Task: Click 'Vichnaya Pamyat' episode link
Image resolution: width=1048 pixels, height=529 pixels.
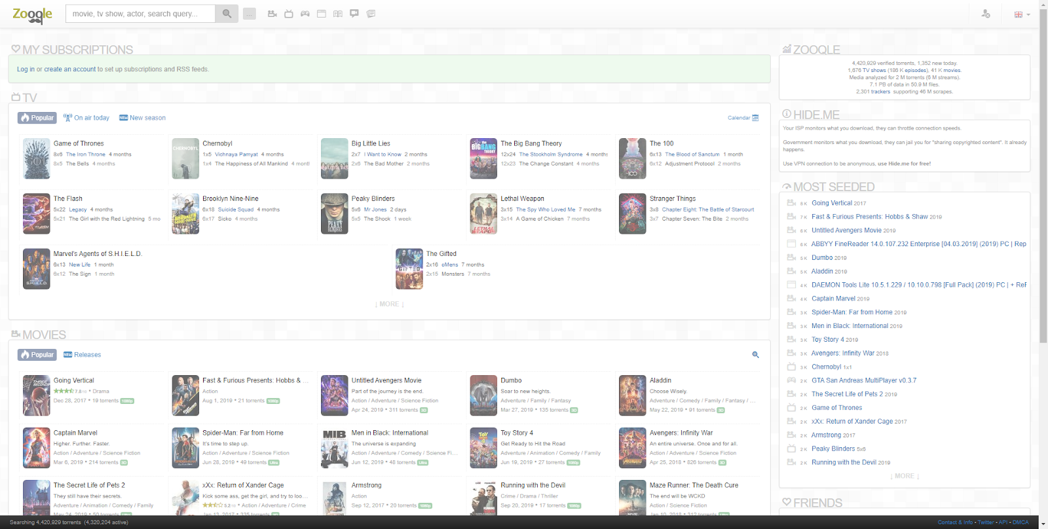Action: tap(236, 155)
